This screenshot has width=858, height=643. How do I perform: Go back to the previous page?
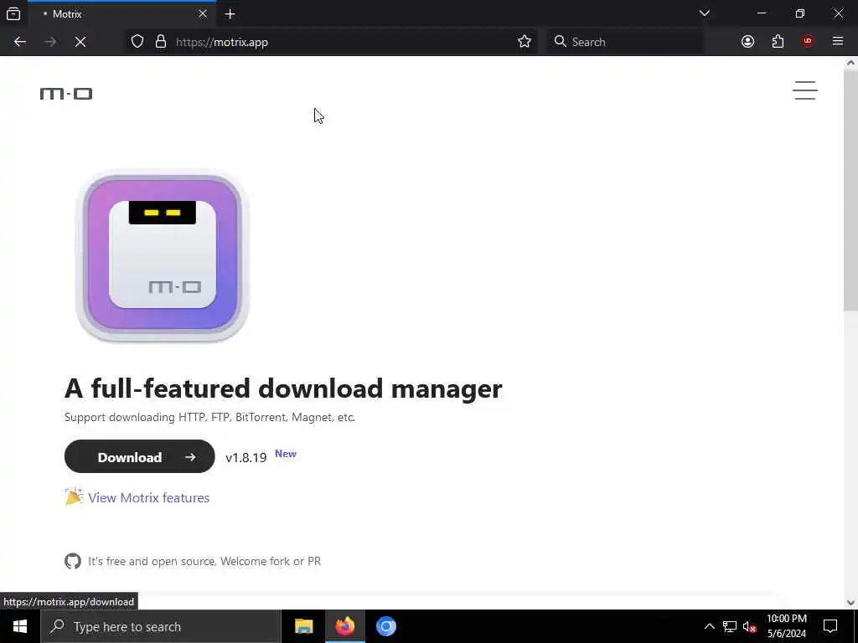(x=20, y=42)
